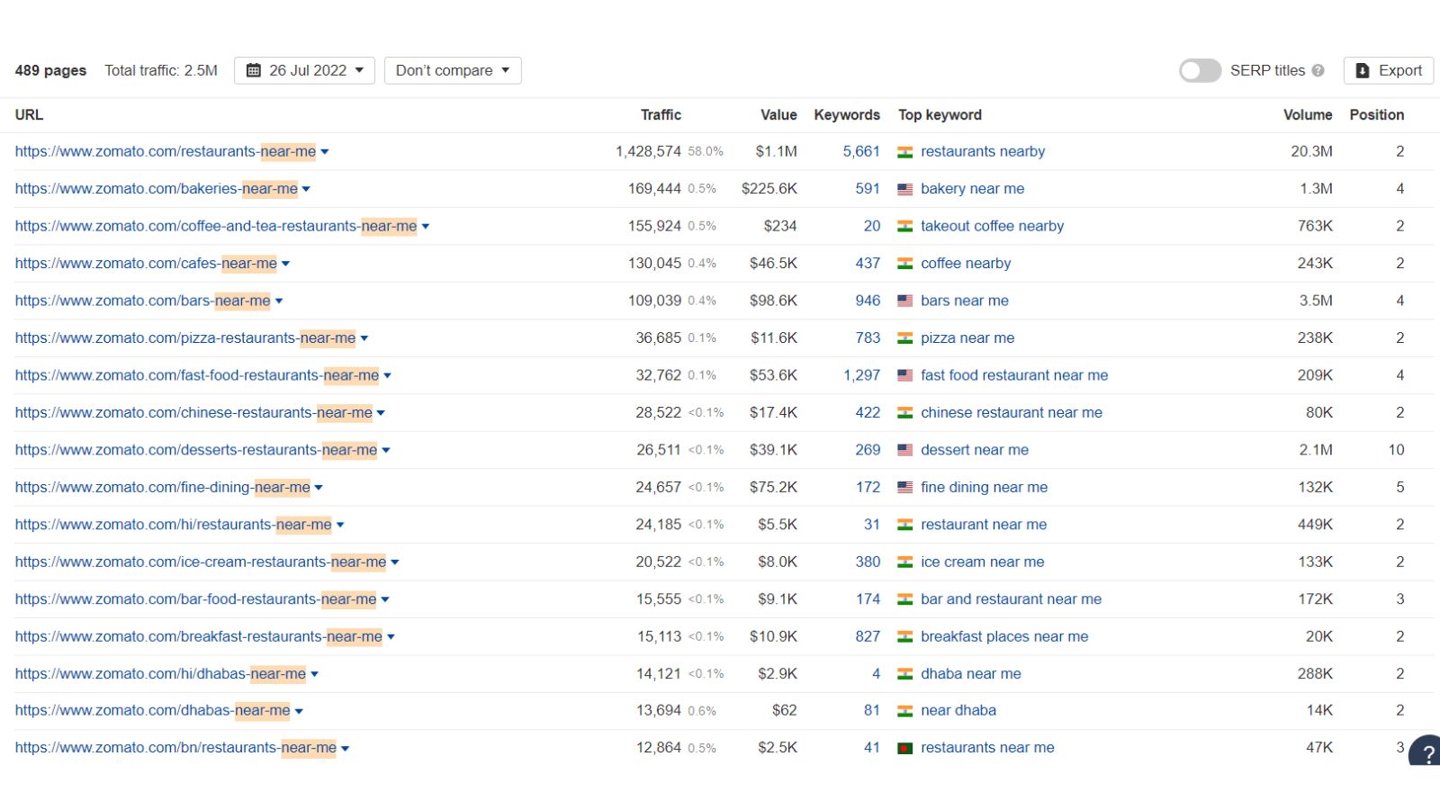Screen dimensions: 1440x810
Task: Click the India flag next to takeout coffee nearby
Action: click(x=905, y=227)
